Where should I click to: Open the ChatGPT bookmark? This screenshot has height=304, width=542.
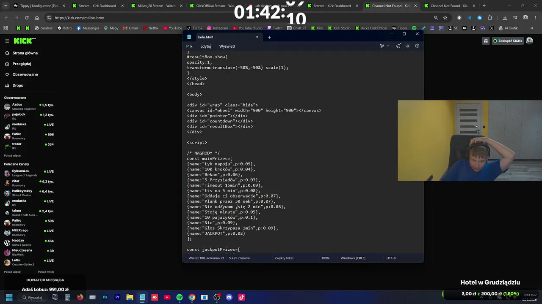click(x=296, y=28)
